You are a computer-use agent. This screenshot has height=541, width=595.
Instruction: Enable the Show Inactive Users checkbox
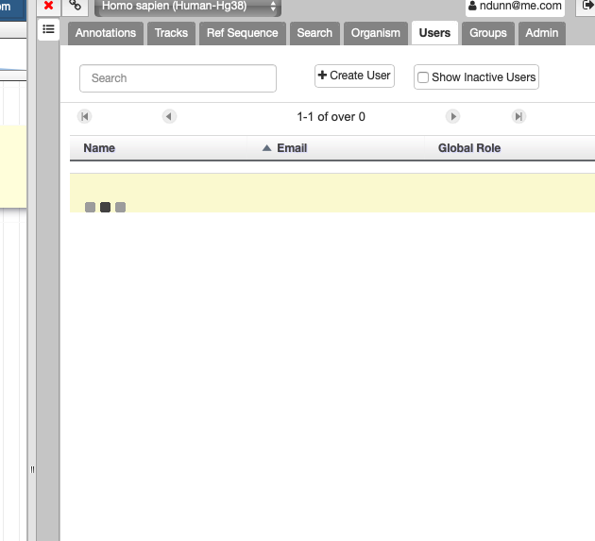[423, 77]
